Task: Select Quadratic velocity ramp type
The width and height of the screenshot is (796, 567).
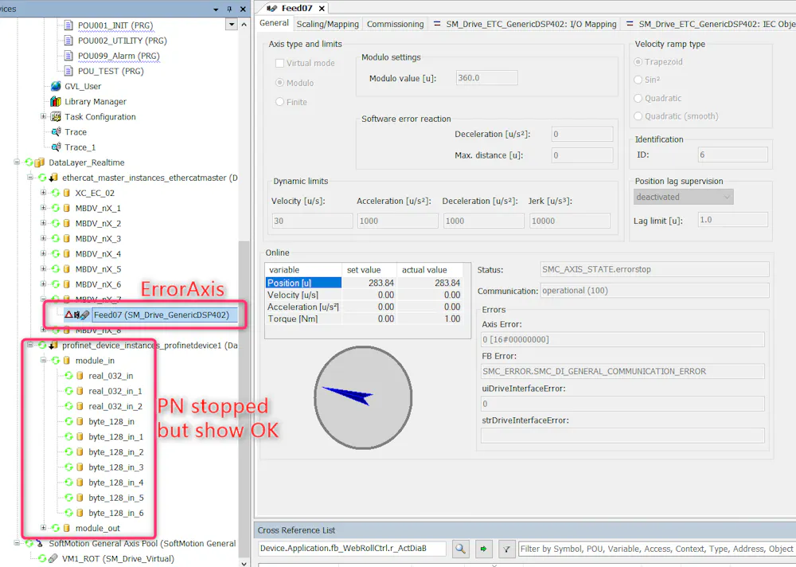Action: coord(638,98)
